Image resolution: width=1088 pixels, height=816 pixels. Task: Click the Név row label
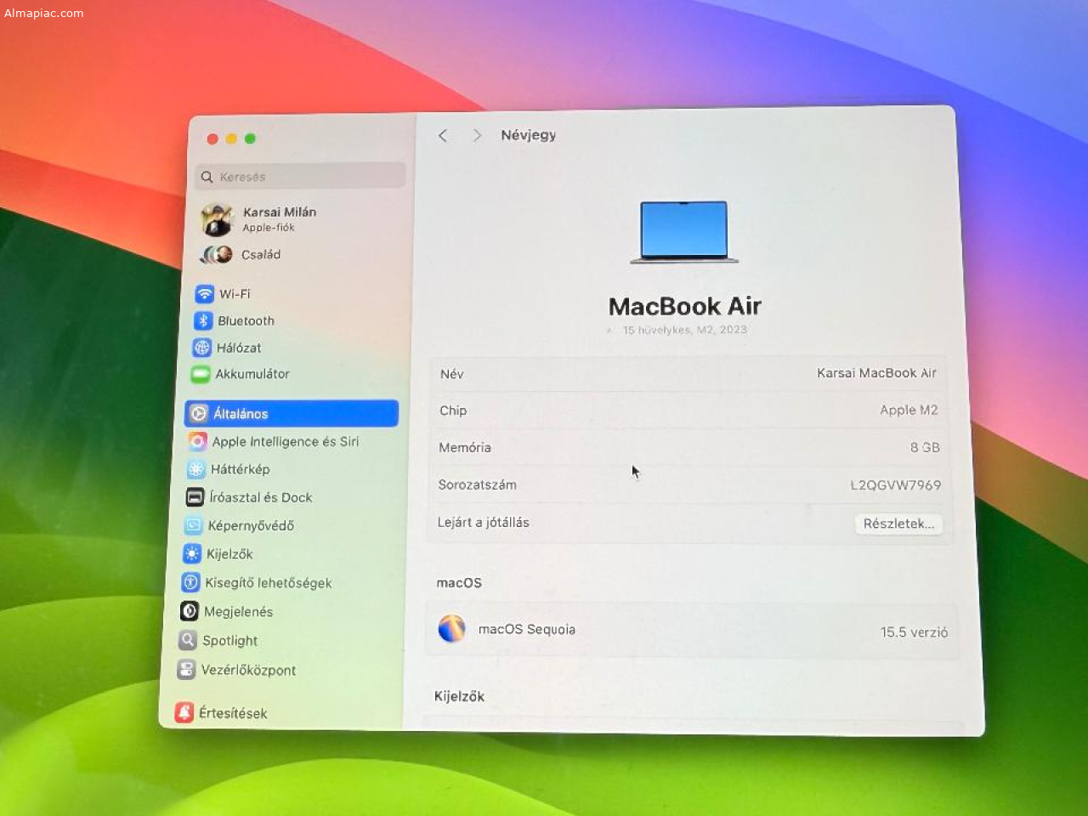click(451, 374)
